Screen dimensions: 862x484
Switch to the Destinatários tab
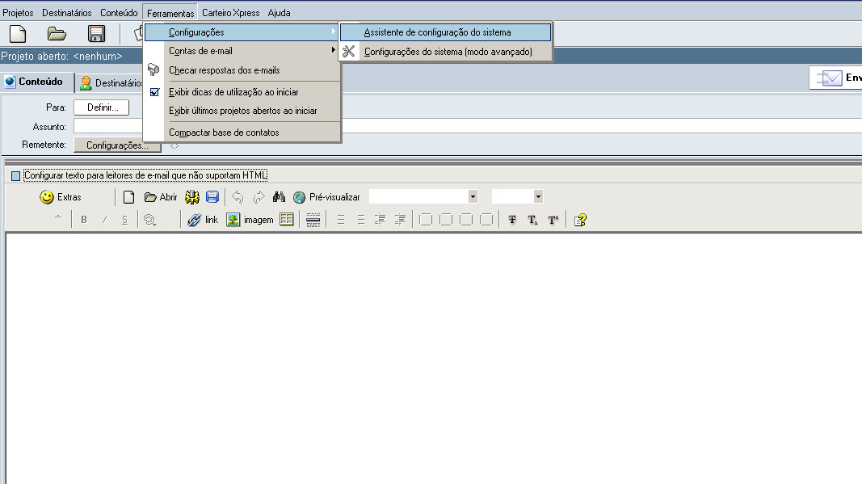(x=110, y=83)
